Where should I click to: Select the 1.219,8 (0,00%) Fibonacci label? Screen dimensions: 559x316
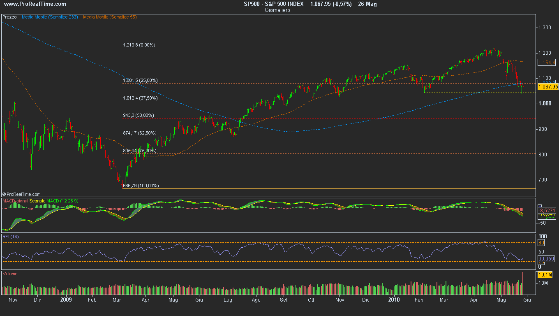click(x=139, y=45)
